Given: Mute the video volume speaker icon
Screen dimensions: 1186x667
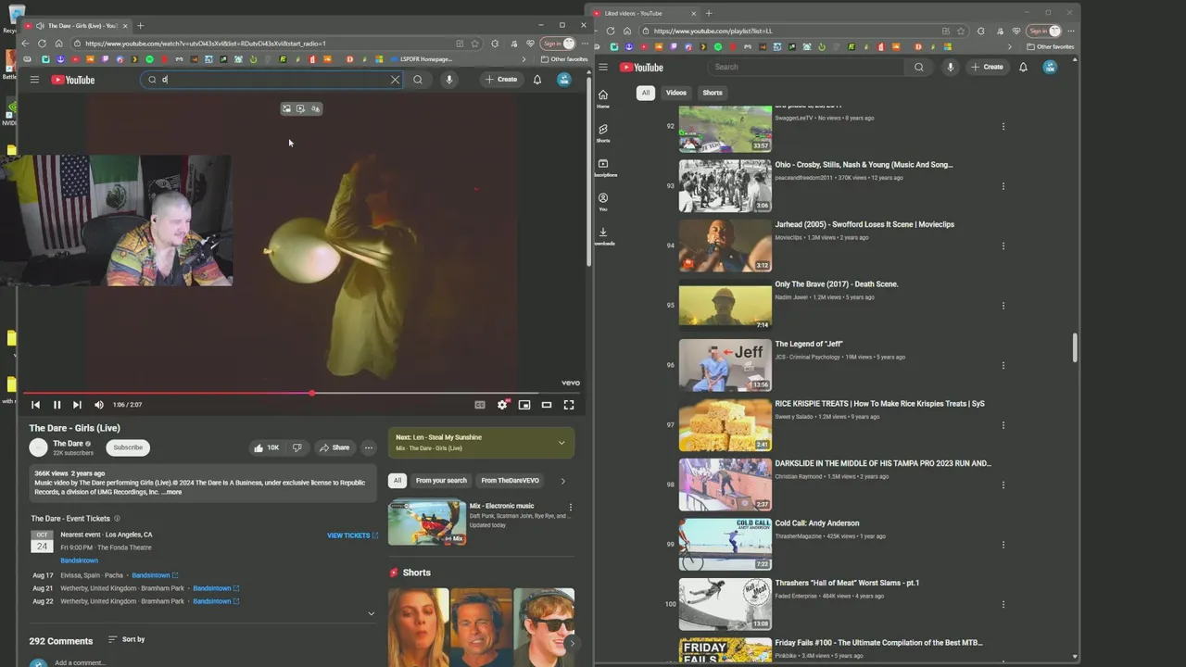Looking at the screenshot, I should pyautogui.click(x=98, y=405).
